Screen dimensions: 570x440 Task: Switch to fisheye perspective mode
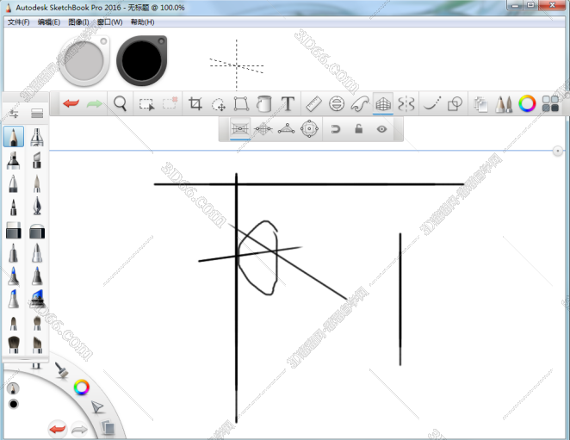click(x=309, y=128)
